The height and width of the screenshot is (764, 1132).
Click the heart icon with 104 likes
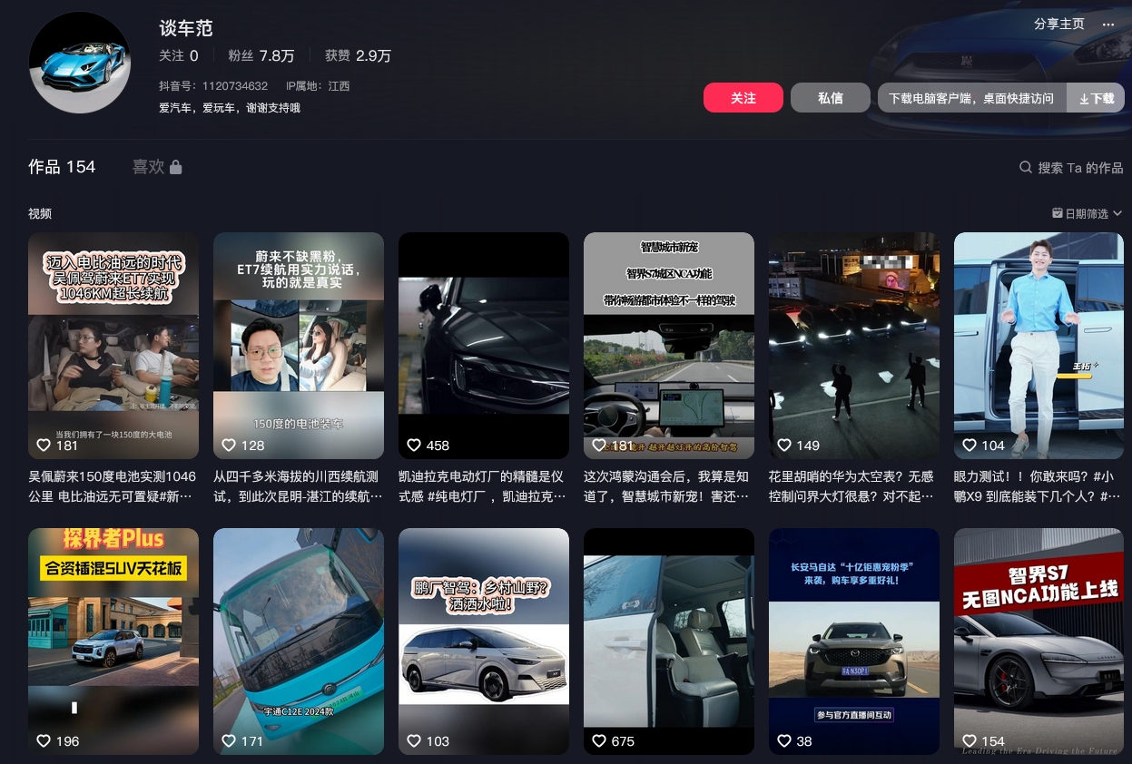coord(970,446)
